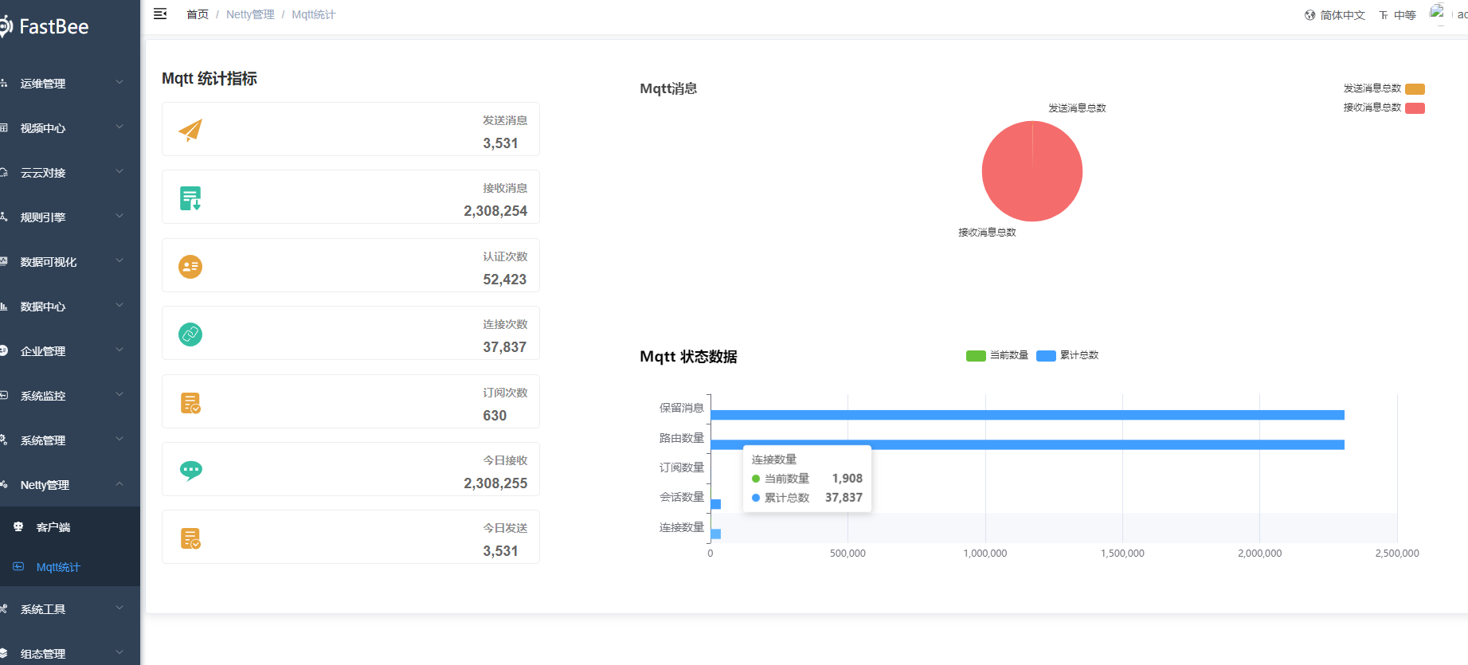Click the green link icon for 连接次数
The image size is (1468, 665).
190,334
